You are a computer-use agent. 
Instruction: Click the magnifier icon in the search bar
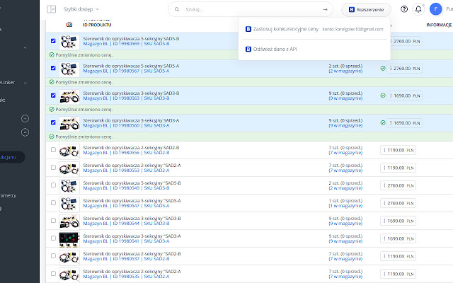[177, 9]
